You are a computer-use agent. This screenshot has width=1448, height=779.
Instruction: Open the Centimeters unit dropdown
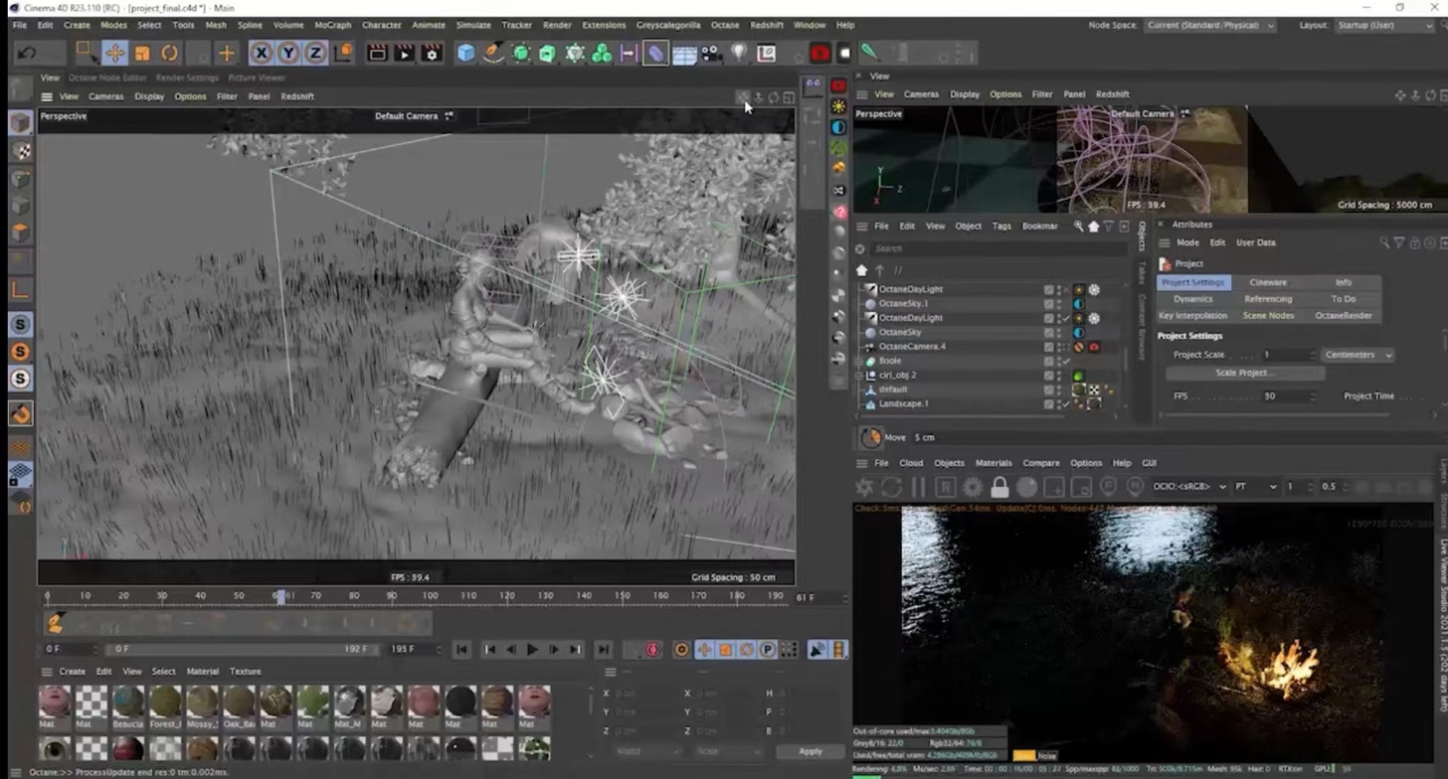[1358, 355]
